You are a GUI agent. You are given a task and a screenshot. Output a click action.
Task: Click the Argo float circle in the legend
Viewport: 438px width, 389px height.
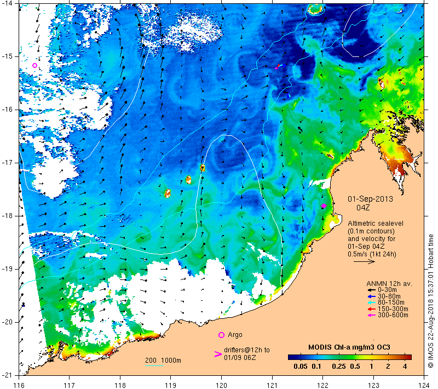pos(221,335)
